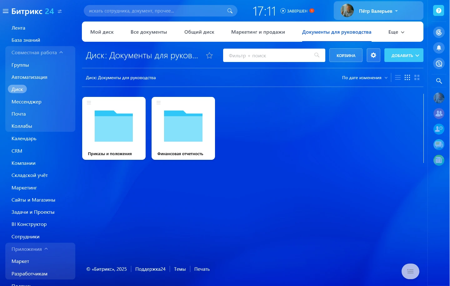
Task: Switch to the Общий диск tab
Action: tap(199, 32)
